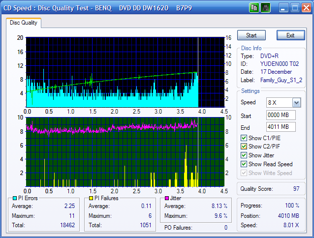Screen dimensions: 314x238
Task: Click the disc type DVD+R
Action: tap(269, 56)
